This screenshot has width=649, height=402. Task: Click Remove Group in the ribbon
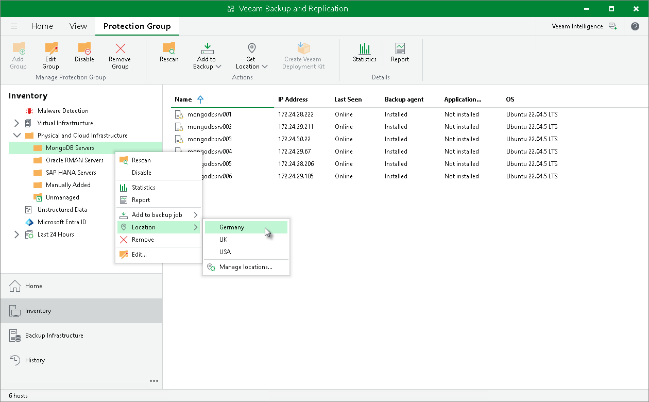point(120,56)
